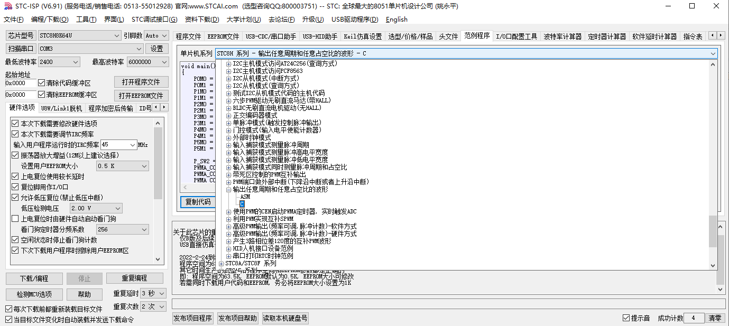Image resolution: width=729 pixels, height=326 pixels.
Task: Expand the STC8A/STC8F 系列 tree node
Action: pos(222,263)
